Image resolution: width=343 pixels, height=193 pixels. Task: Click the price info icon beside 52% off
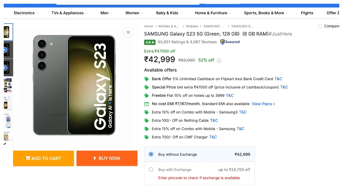(219, 60)
